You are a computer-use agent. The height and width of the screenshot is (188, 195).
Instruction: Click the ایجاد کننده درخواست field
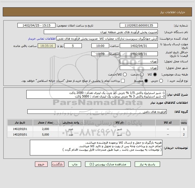tap(107, 38)
